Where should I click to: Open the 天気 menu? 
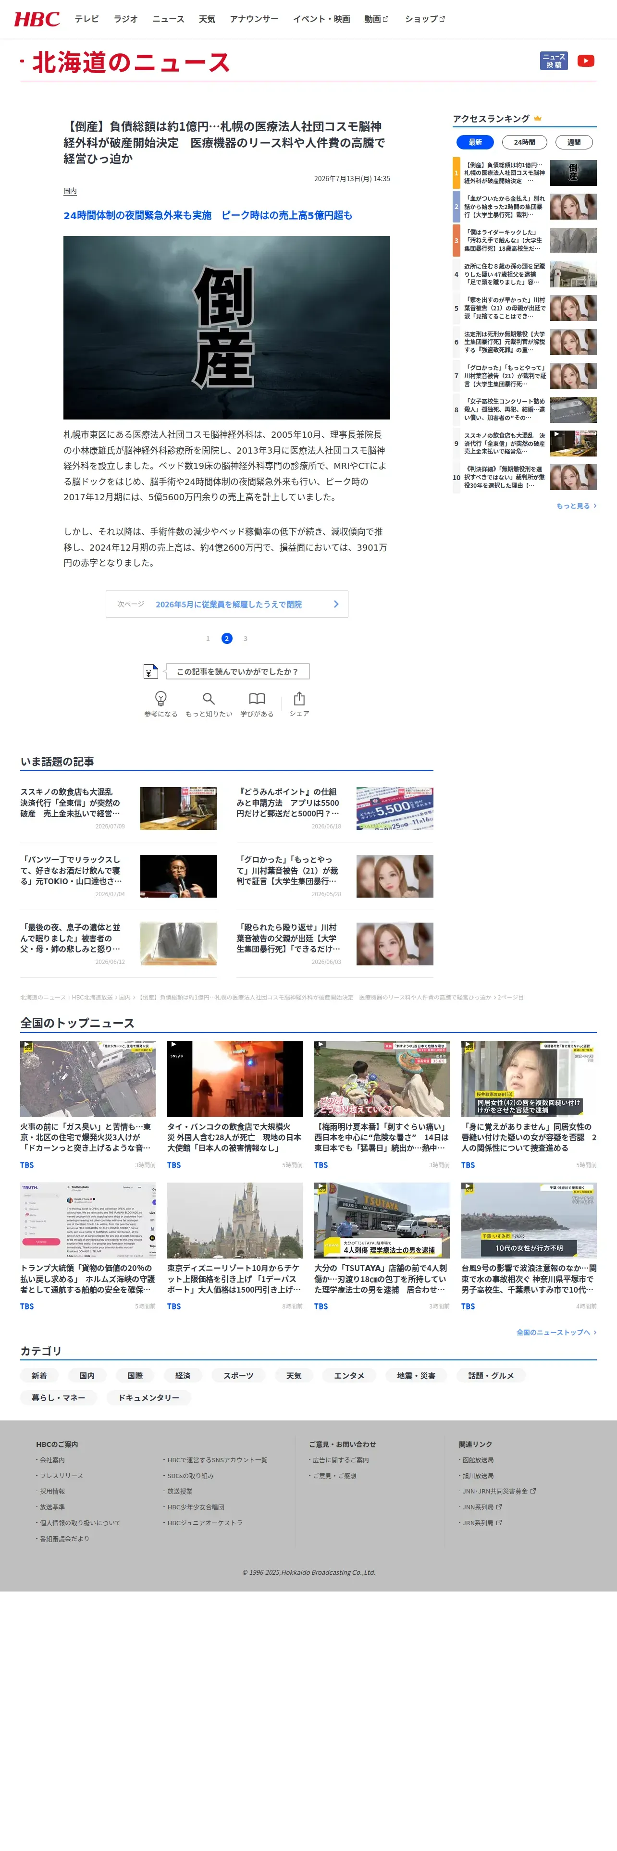coord(207,19)
